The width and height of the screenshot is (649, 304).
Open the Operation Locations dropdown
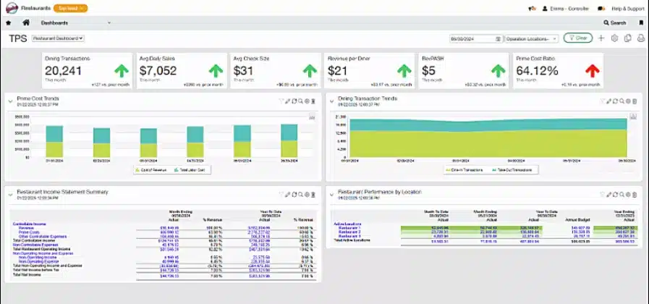pyautogui.click(x=532, y=38)
